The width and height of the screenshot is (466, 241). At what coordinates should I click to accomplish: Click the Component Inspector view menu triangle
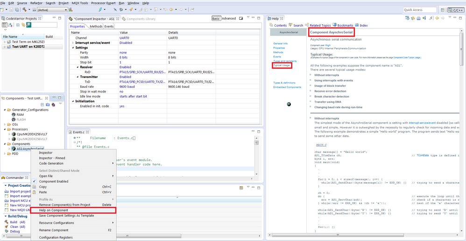248,17
